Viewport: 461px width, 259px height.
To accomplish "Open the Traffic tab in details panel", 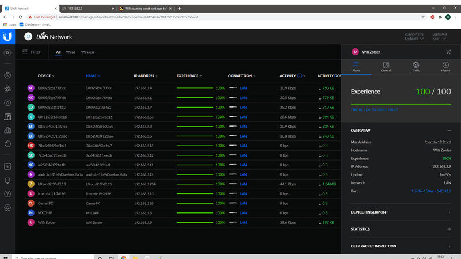I will 415,67.
